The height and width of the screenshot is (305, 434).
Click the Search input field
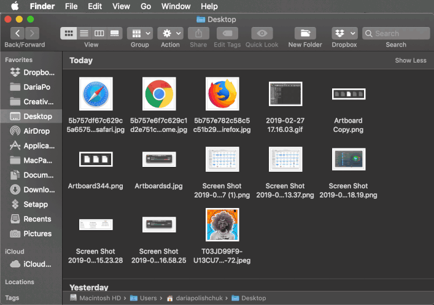396,34
